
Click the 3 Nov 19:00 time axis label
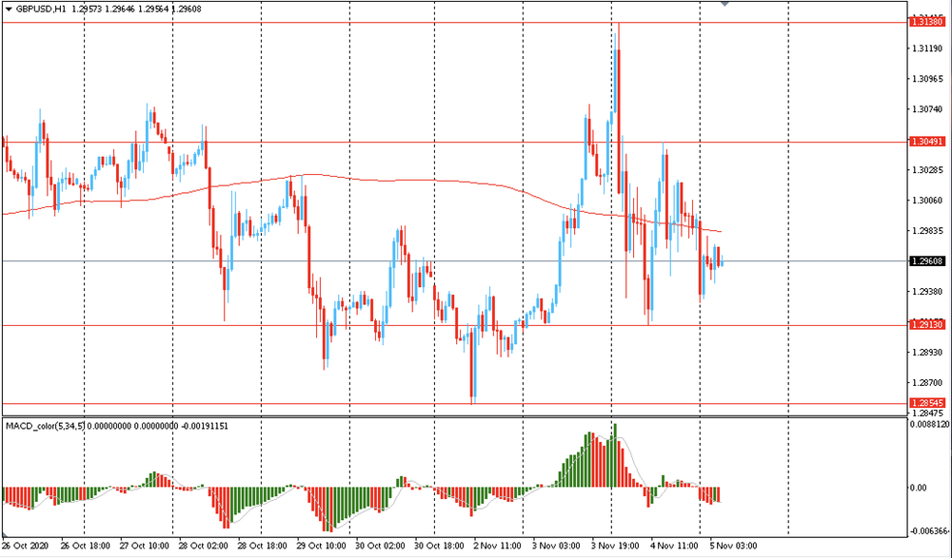click(x=617, y=548)
